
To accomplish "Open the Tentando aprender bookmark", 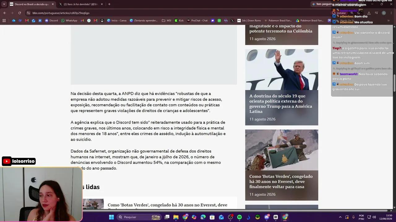I will click(x=144, y=21).
